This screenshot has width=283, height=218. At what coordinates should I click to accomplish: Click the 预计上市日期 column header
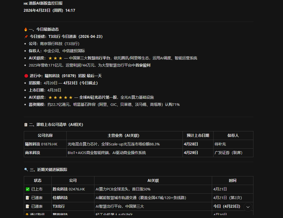[198, 136]
